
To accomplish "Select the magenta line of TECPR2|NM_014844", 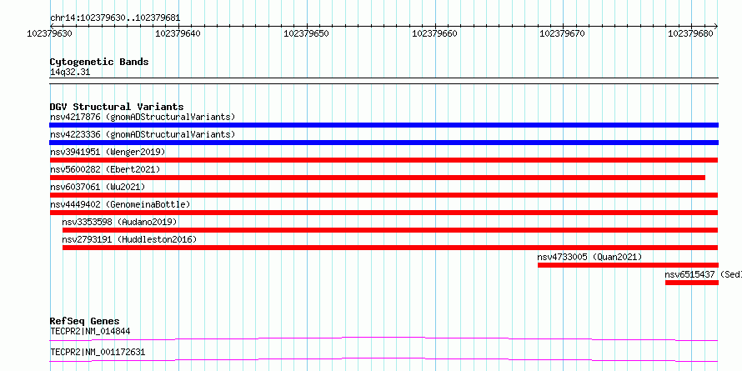I will (x=384, y=338).
